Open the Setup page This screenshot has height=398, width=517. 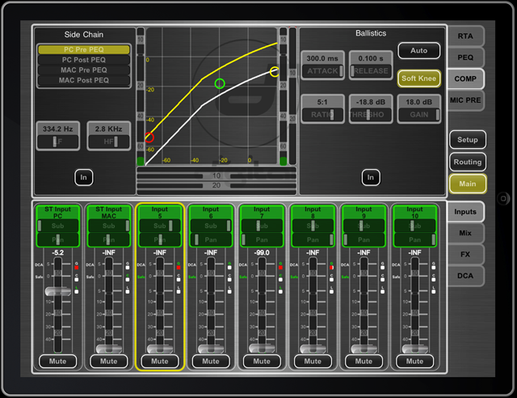point(468,140)
